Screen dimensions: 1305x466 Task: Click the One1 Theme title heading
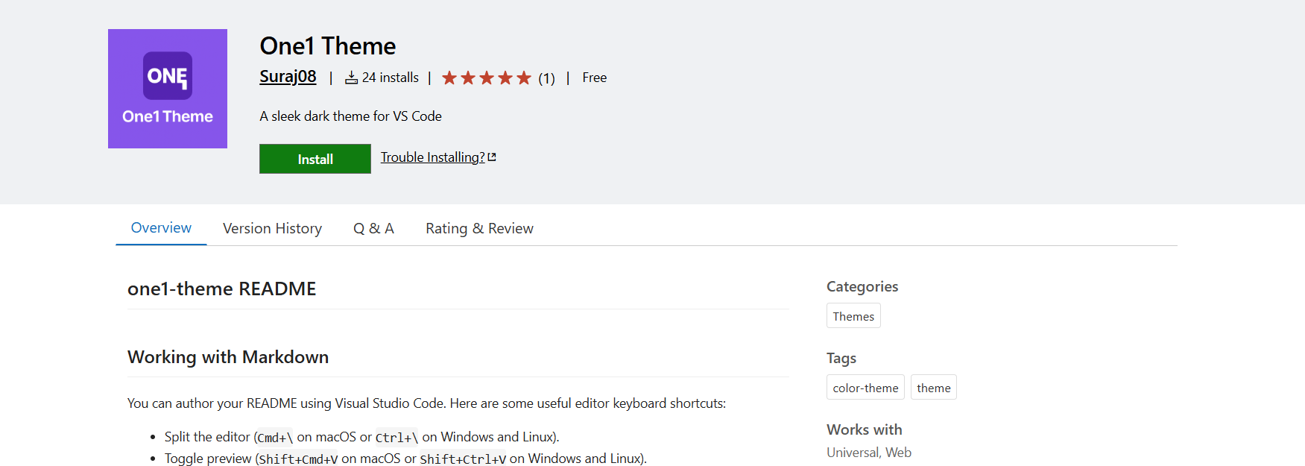click(x=328, y=46)
